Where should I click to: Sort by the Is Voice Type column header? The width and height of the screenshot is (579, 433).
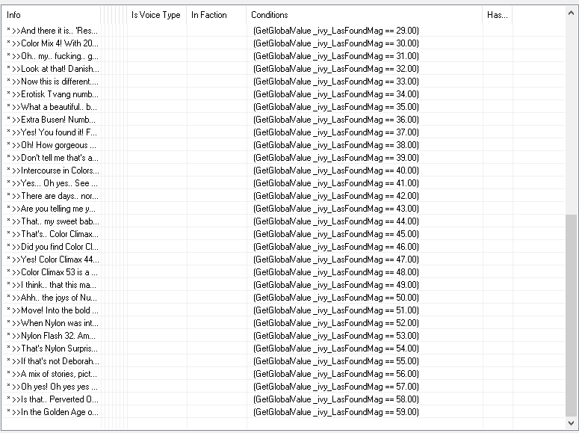157,15
